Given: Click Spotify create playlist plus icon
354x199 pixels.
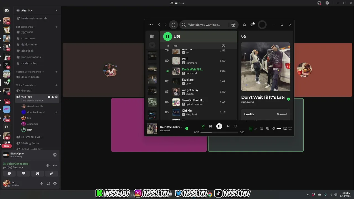Looking at the screenshot, I should 152,45.
